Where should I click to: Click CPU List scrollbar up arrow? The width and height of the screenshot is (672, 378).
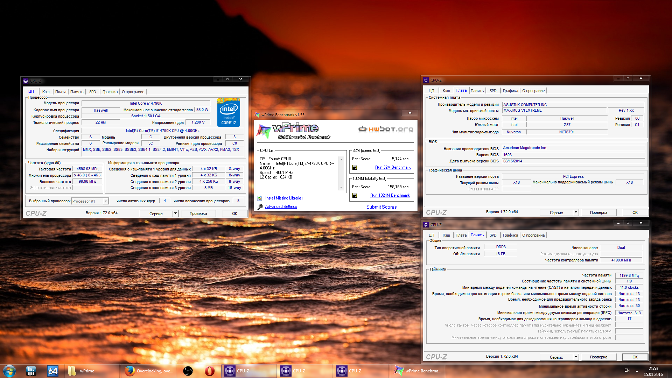341,159
